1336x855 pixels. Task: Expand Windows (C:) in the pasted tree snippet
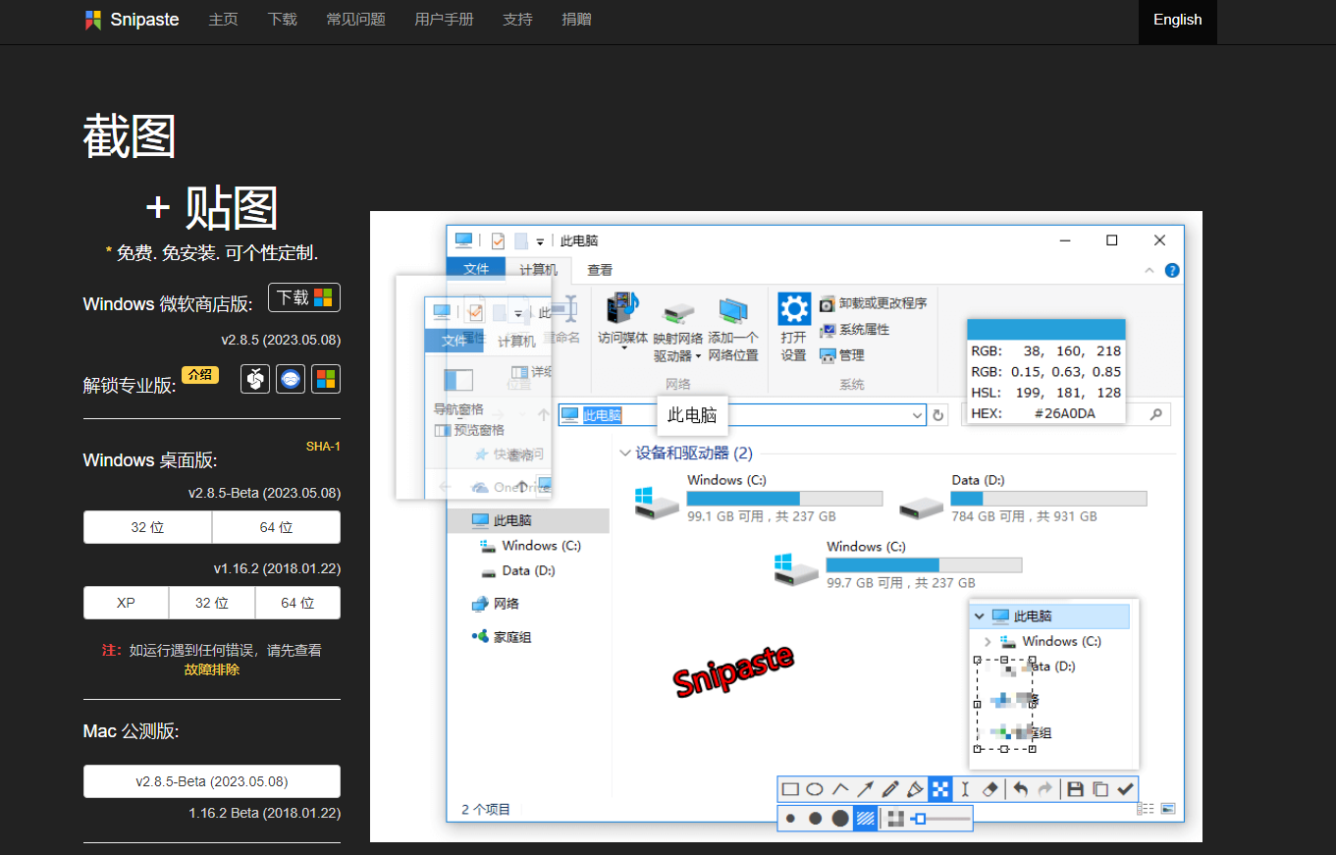[988, 641]
